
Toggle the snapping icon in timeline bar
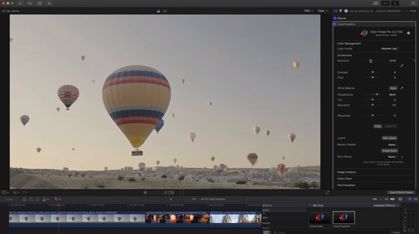[x=393, y=199]
